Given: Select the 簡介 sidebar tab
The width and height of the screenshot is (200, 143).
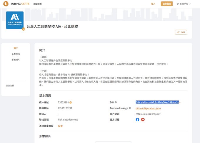Looking at the screenshot, I should (x=16, y=48).
